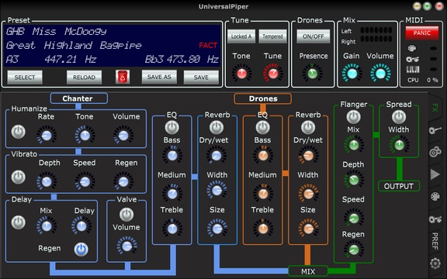
Task: Open the PREF side tab
Action: pyautogui.click(x=435, y=241)
